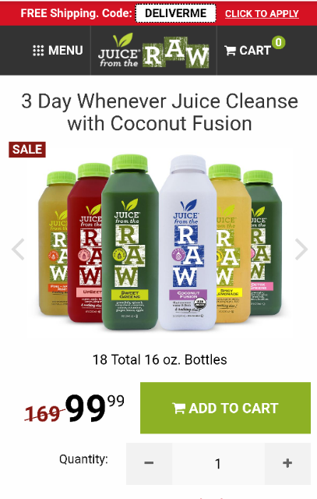This screenshot has width=317, height=499.
Task: Show previous product image with left arrow
Action: click(18, 249)
